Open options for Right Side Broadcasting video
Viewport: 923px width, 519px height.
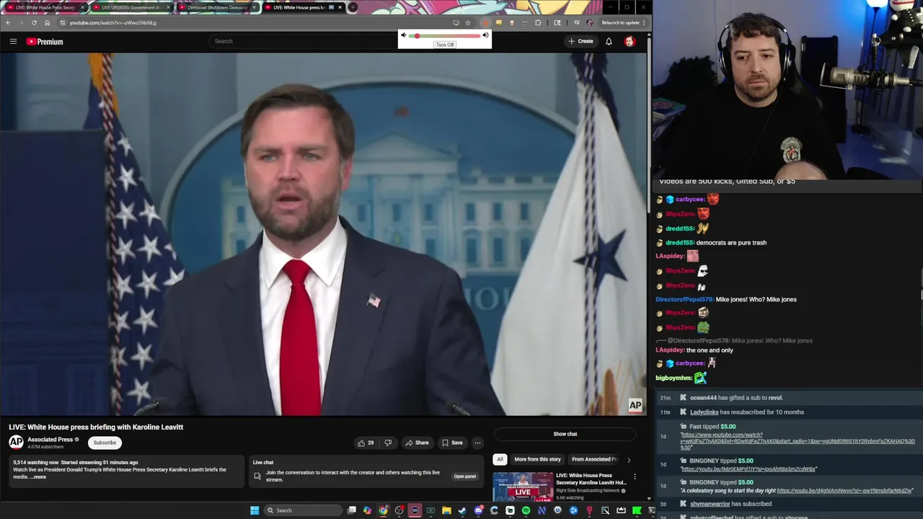click(635, 476)
